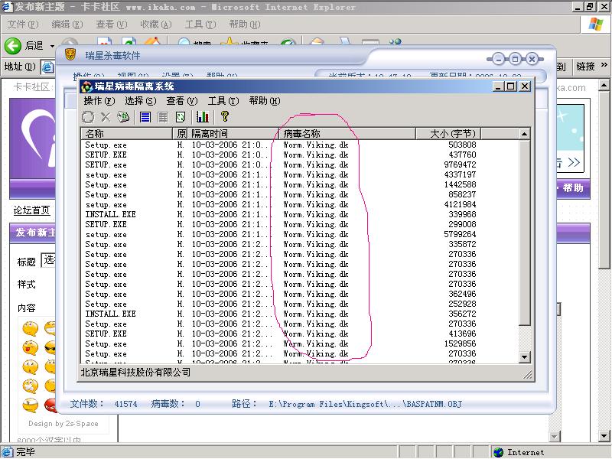Screen dimensions: 612x459
Task: Click the 论坛首页 link on the web page
Action: click(31, 210)
